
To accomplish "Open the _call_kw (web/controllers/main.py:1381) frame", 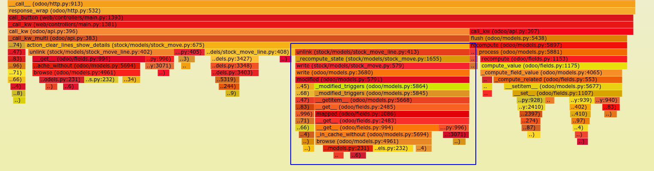I will tap(320, 24).
